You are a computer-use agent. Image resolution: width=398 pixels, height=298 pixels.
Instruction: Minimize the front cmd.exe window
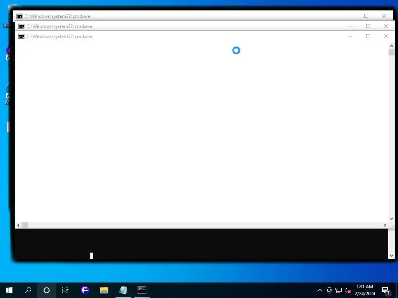point(351,36)
